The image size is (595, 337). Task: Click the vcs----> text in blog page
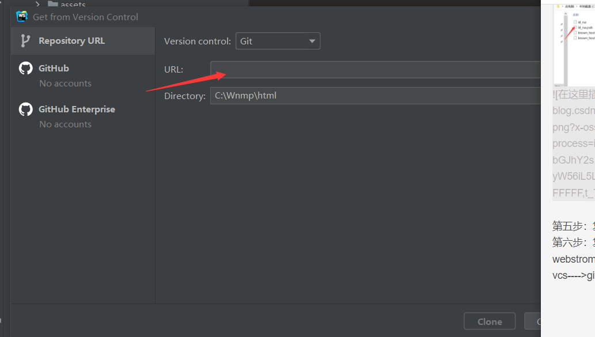point(574,275)
